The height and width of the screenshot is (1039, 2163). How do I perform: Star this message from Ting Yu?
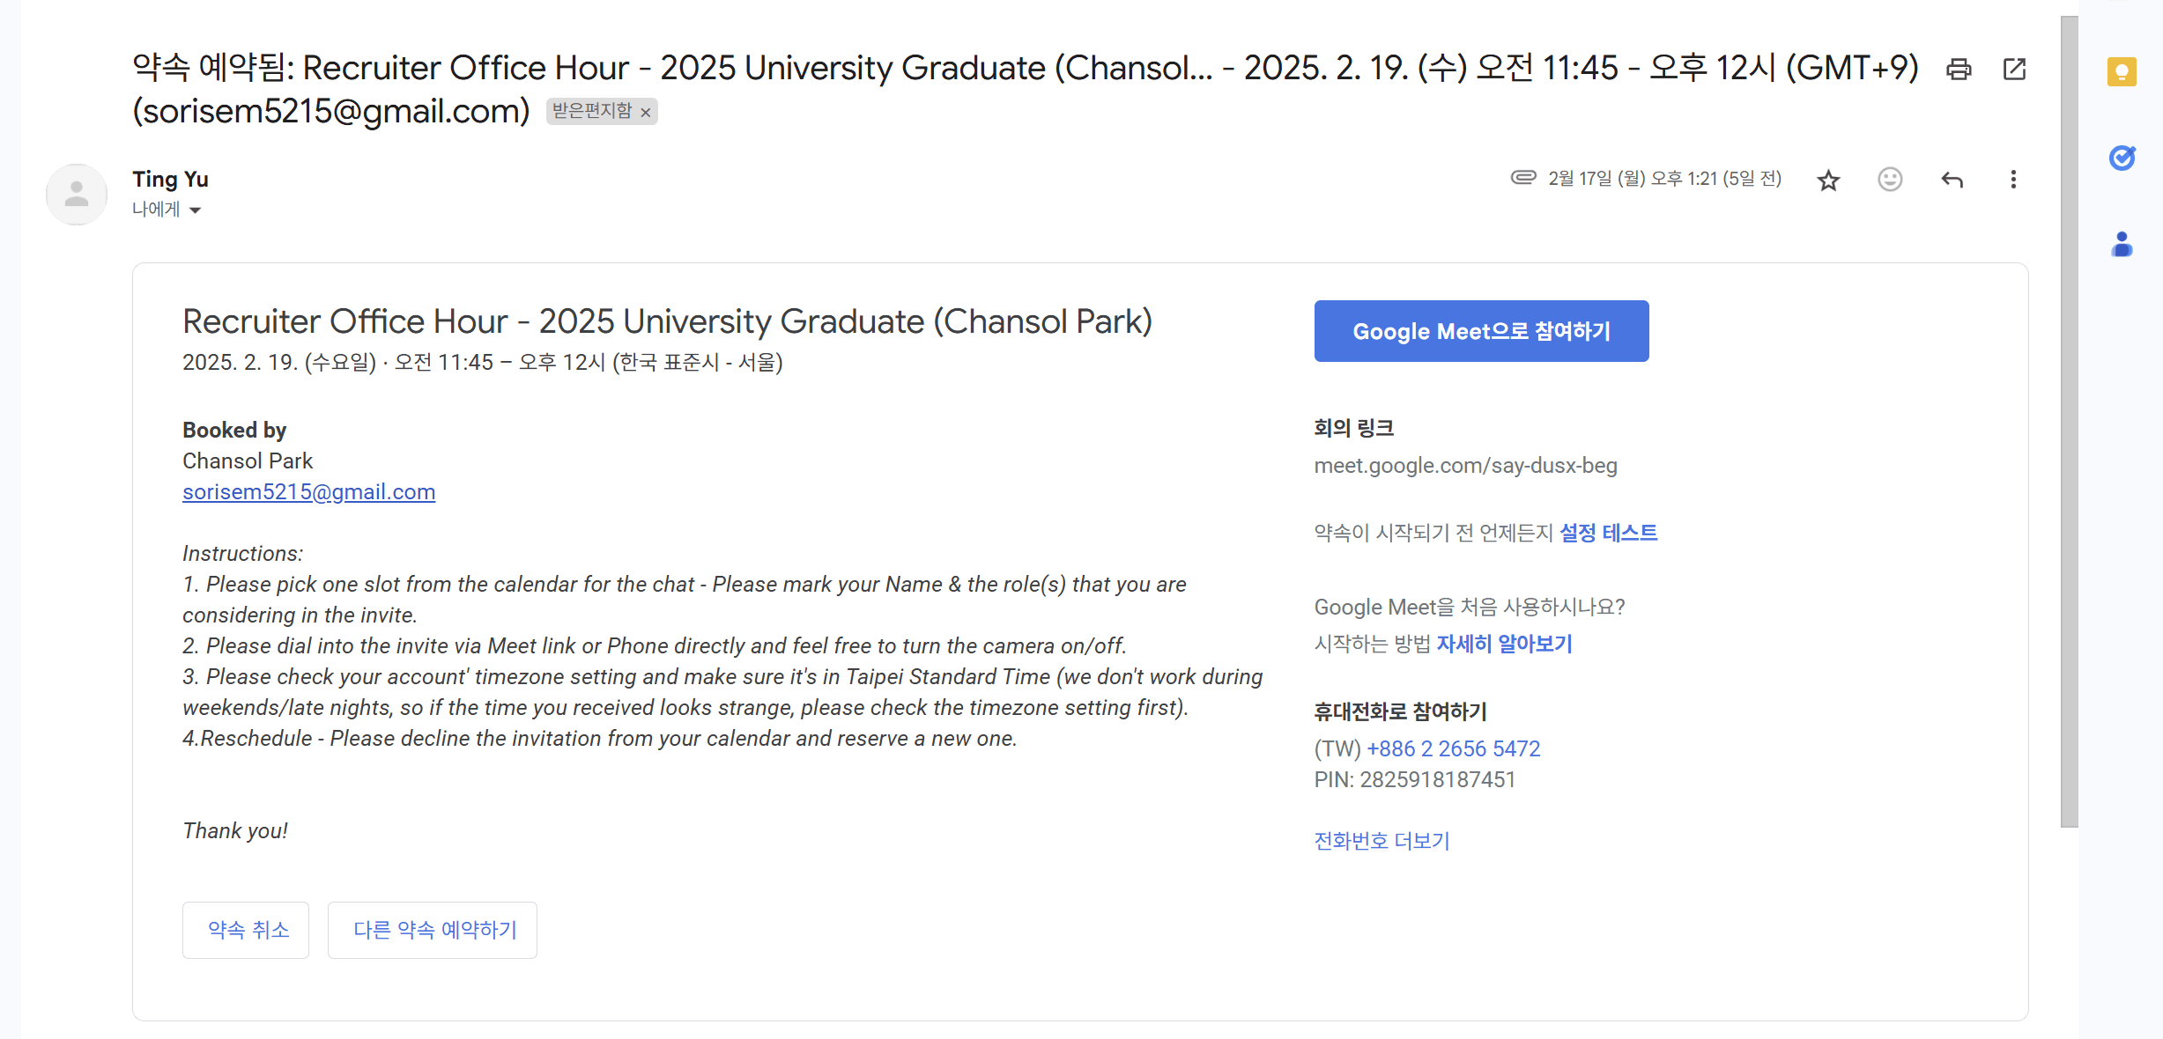tap(1828, 180)
